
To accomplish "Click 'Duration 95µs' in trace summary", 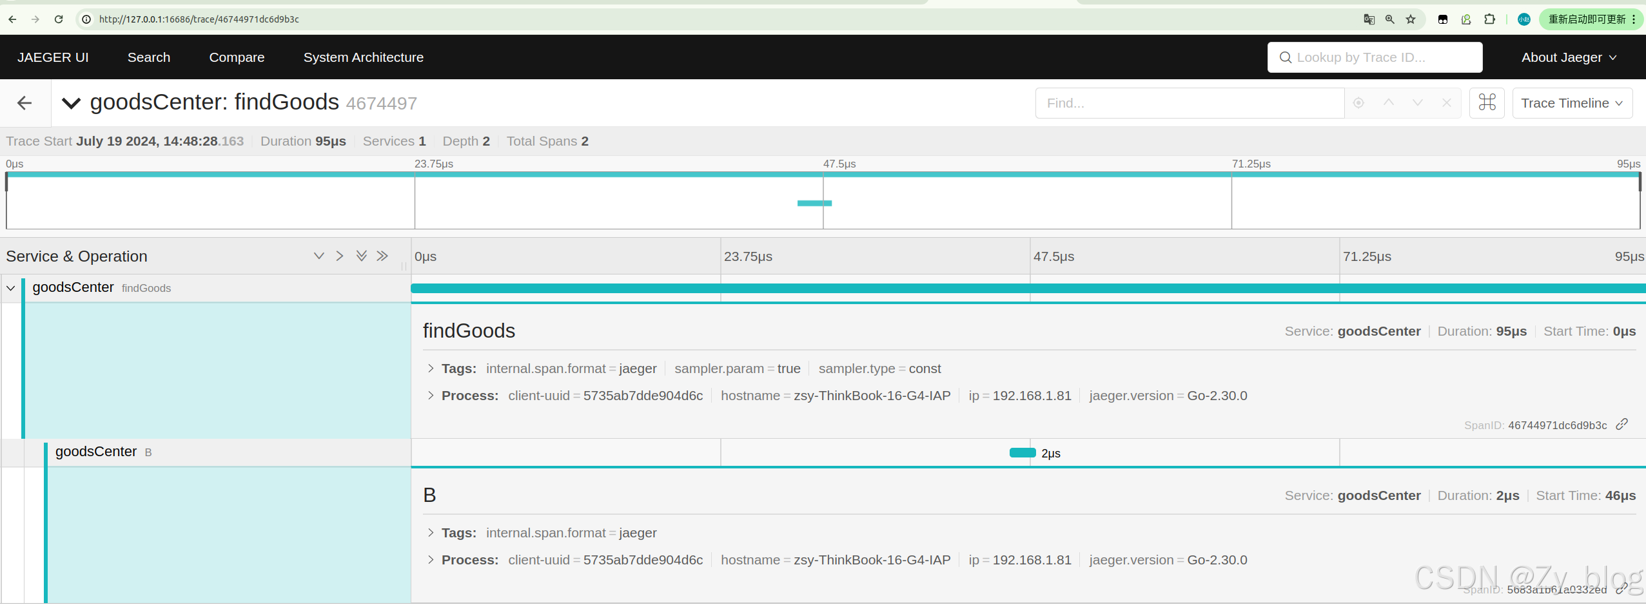I will coord(303,141).
